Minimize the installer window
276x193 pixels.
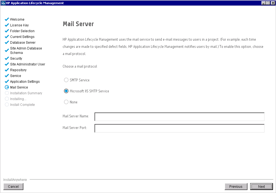click(263, 3)
